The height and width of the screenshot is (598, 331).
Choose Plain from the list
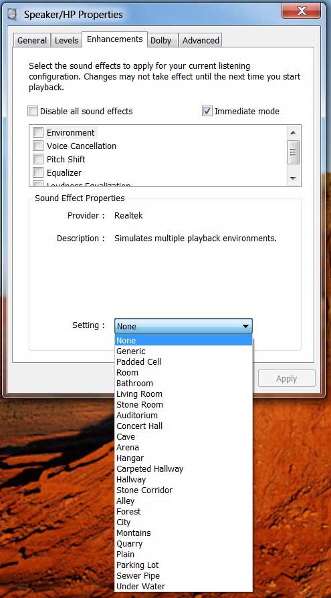click(x=184, y=554)
